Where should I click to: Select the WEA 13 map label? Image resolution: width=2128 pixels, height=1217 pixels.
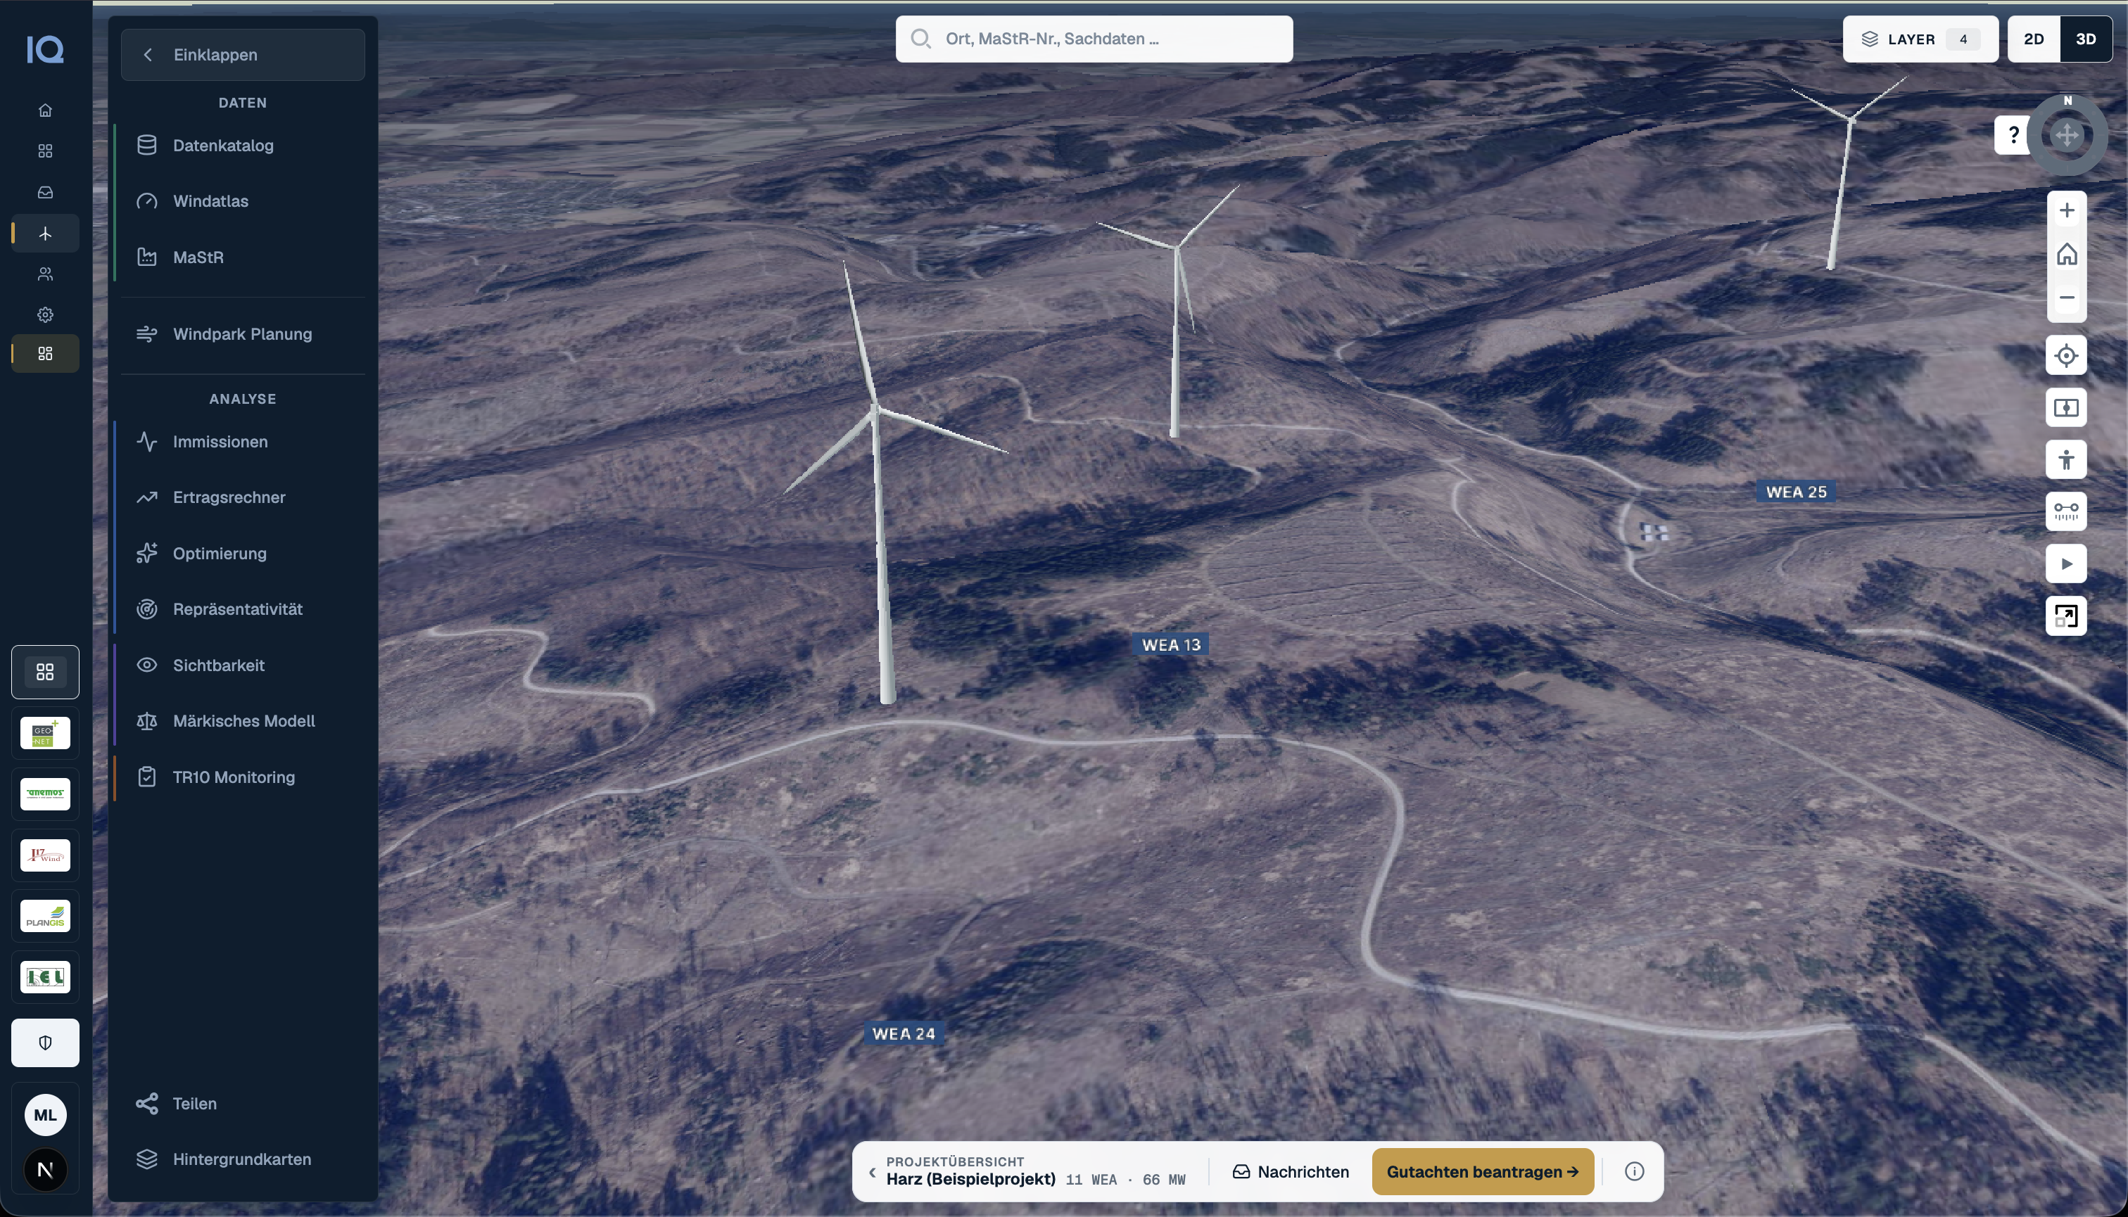[1170, 645]
